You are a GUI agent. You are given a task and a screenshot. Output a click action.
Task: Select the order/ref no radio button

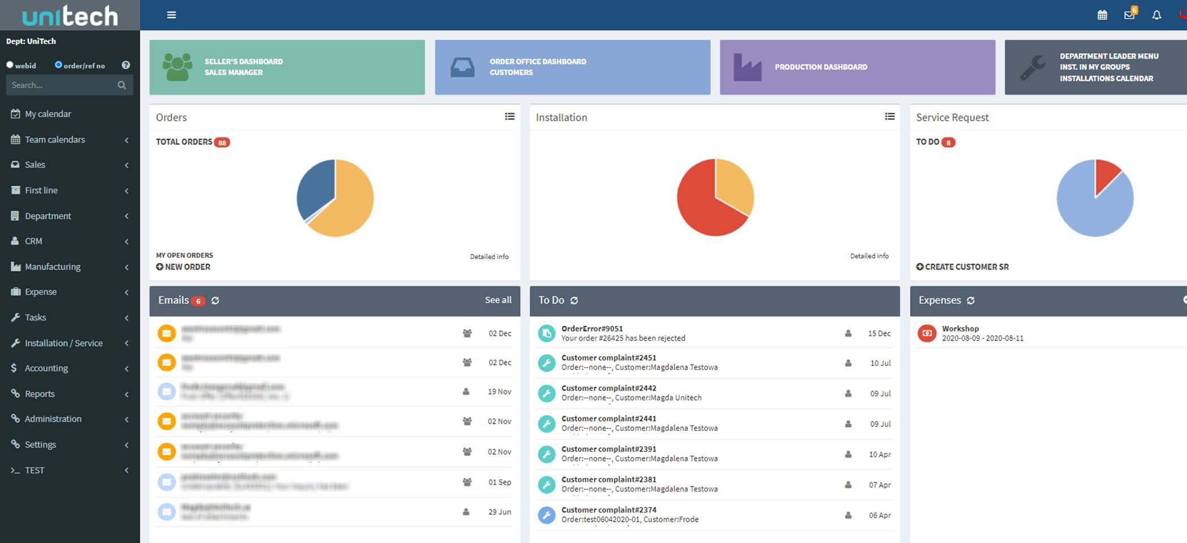pos(58,65)
